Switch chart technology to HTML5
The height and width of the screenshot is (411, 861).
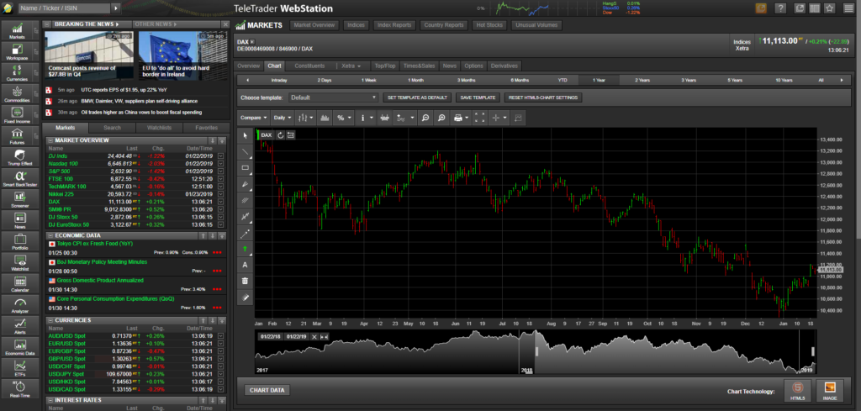[797, 391]
